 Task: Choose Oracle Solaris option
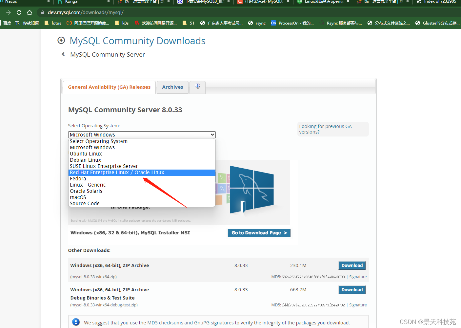tap(142, 191)
